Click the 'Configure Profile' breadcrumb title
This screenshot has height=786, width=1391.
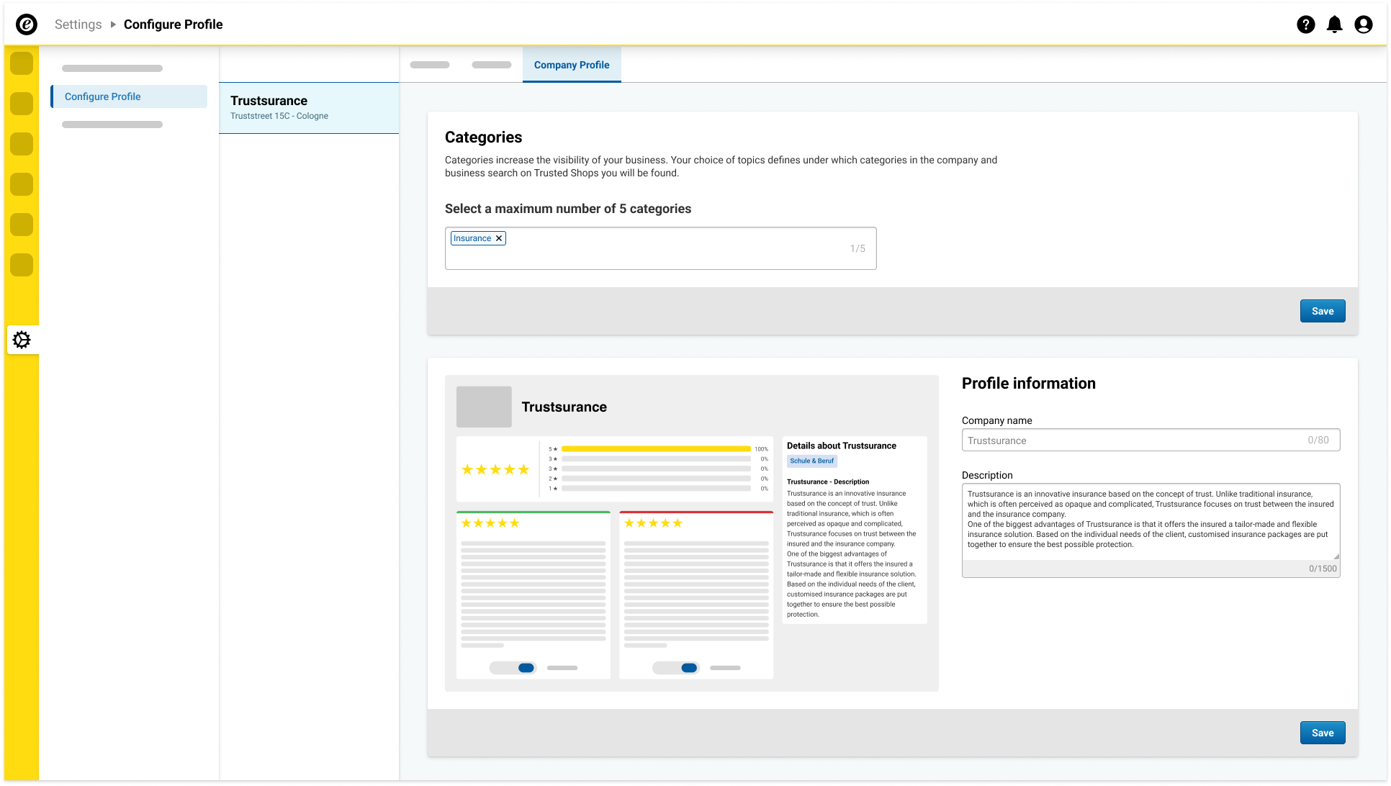point(174,24)
